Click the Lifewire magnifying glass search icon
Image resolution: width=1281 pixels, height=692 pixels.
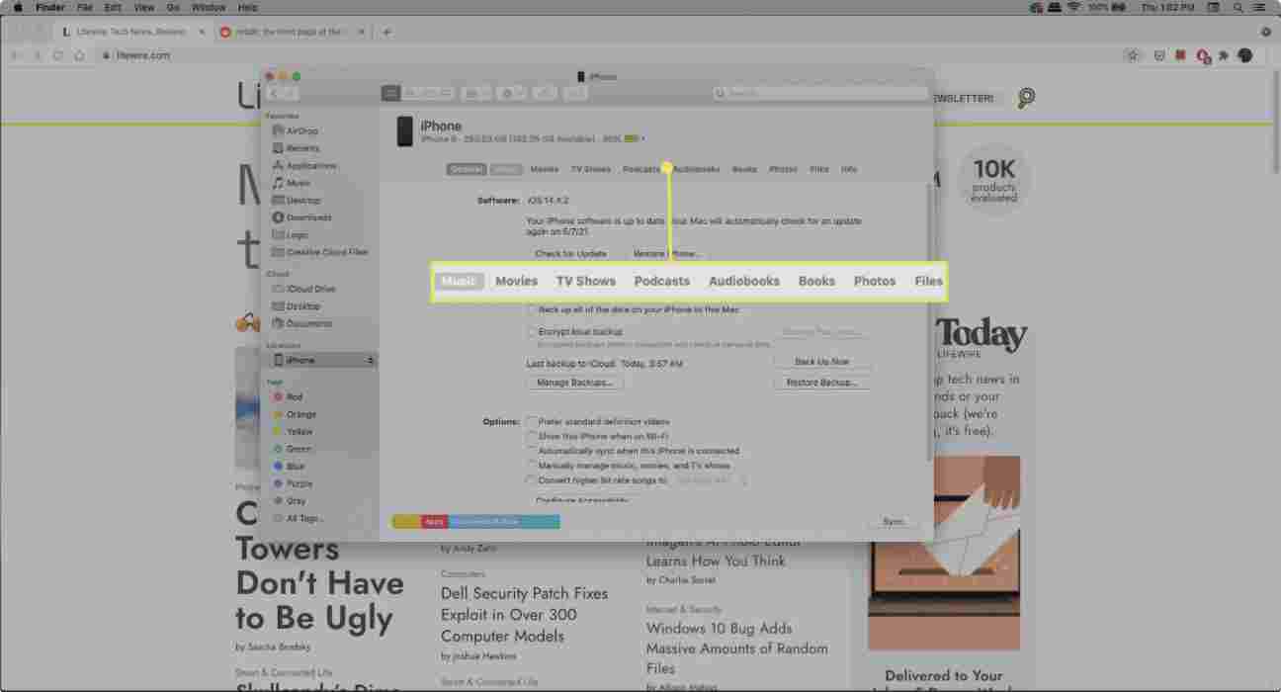click(x=1026, y=98)
